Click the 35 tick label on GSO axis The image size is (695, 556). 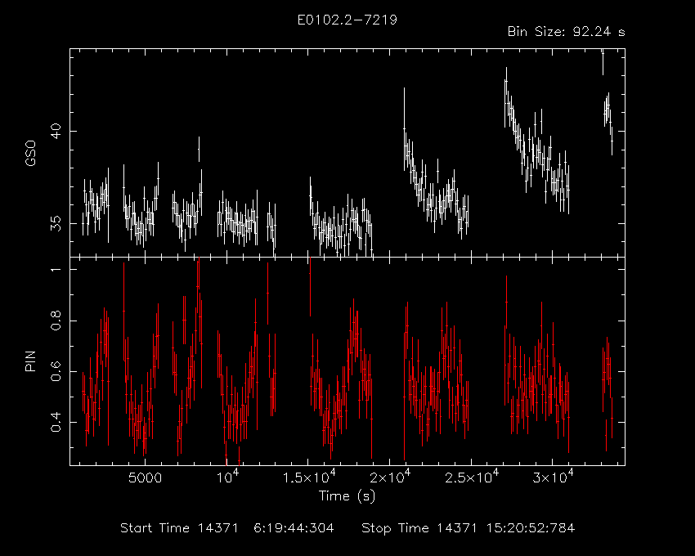(56, 223)
